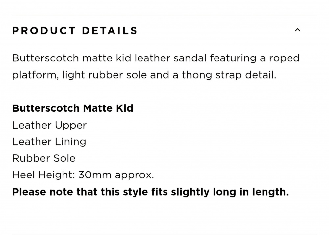This screenshot has width=329, height=235.
Task: Select the Rubber Sole specification line
Action: click(x=44, y=158)
